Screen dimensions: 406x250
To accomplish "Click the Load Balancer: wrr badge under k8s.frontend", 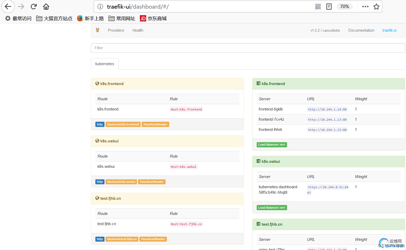I will [x=272, y=145].
